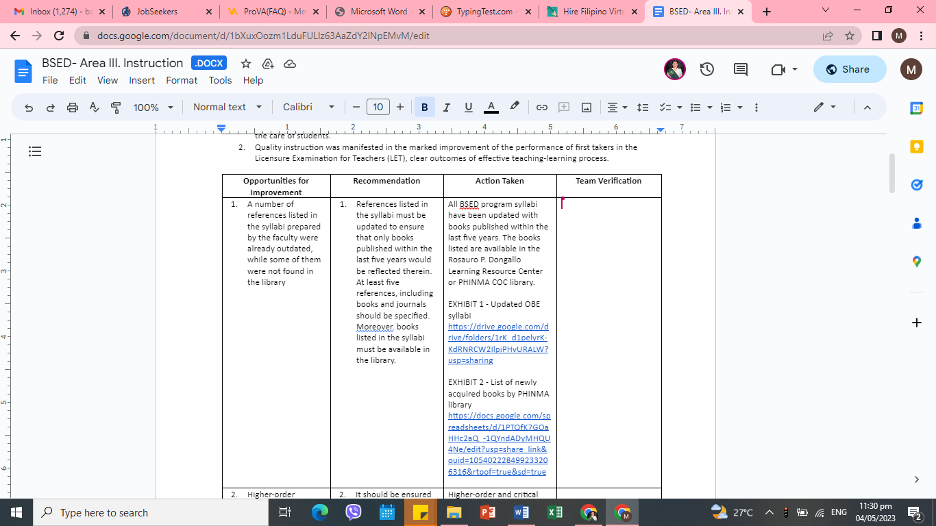Star this document
The width and height of the screenshot is (936, 526).
[x=246, y=64]
